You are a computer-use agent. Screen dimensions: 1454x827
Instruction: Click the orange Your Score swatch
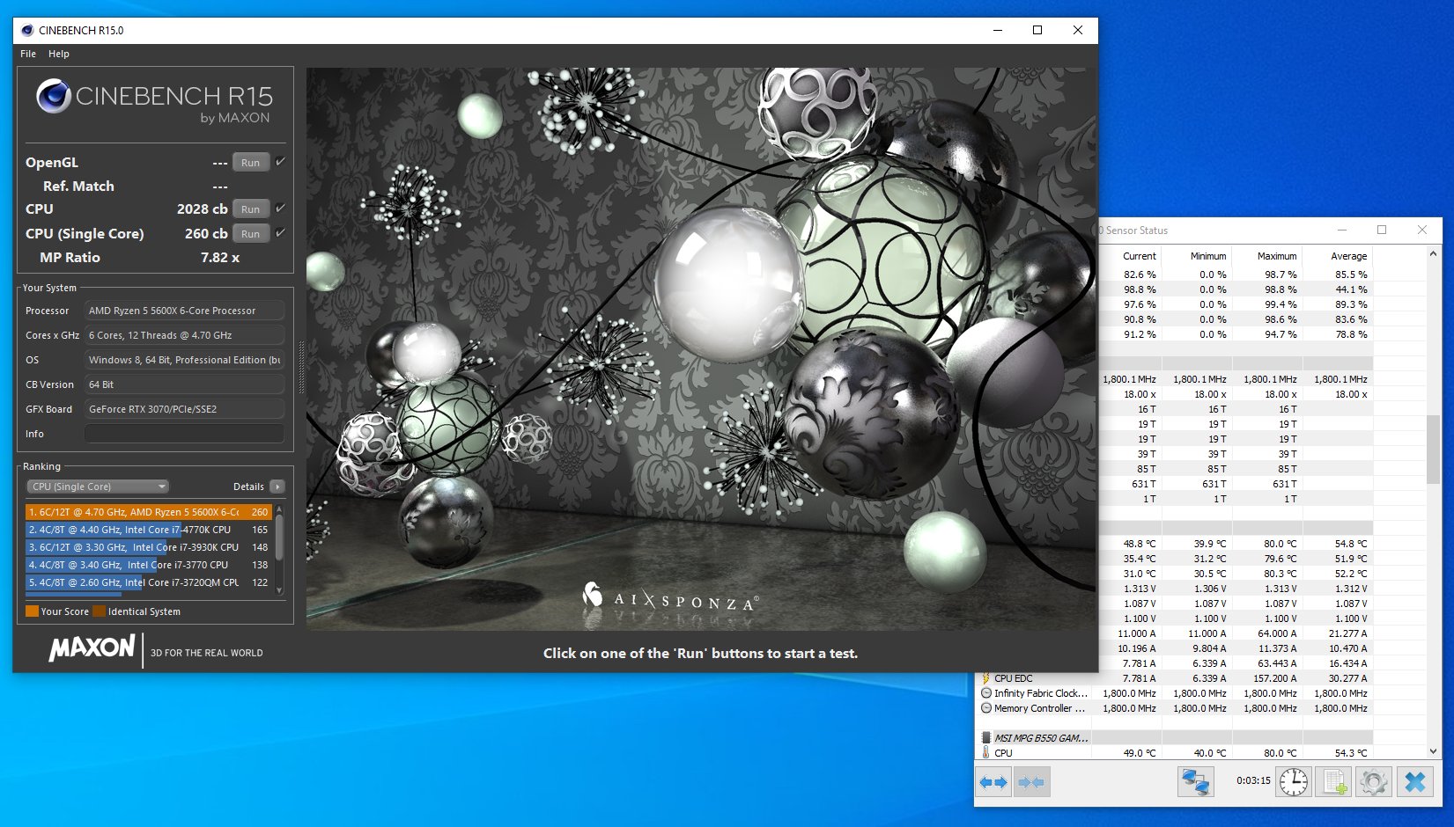32,611
